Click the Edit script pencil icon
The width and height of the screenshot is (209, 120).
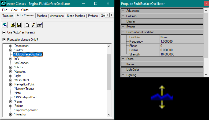point(33,25)
